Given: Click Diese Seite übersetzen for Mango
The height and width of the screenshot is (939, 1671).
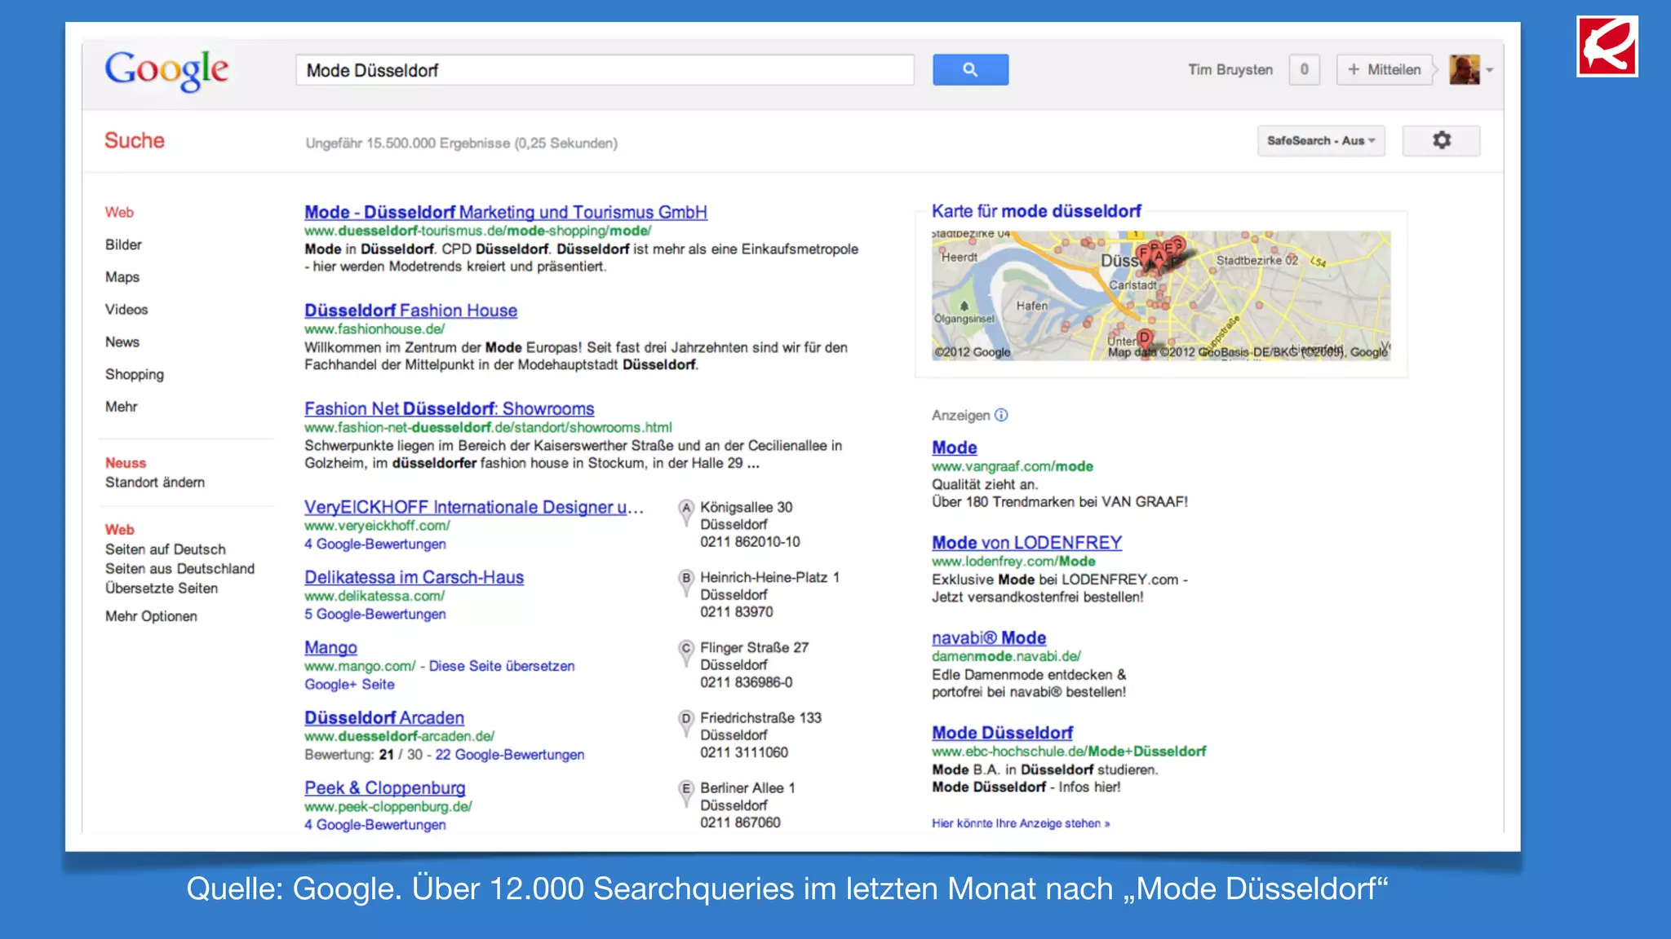Looking at the screenshot, I should tap(502, 666).
